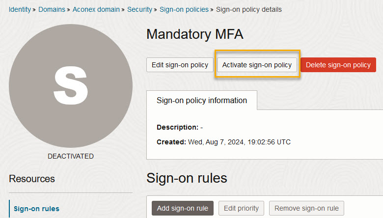383x218 pixels.
Task: Select the Sign-on policy information tab
Action: pyautogui.click(x=202, y=100)
